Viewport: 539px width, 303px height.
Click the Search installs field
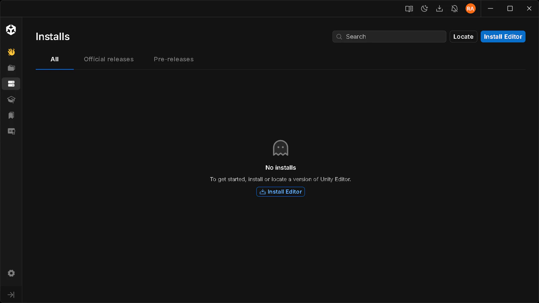389,37
